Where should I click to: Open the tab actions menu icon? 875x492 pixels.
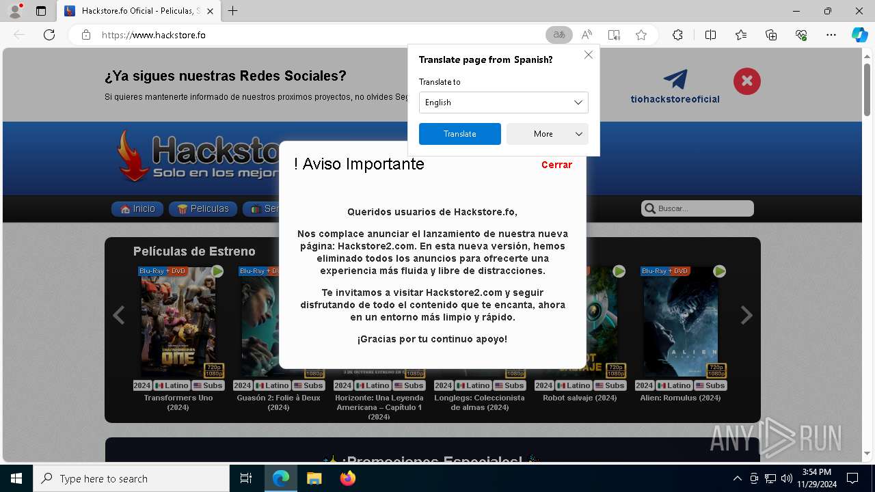click(41, 11)
